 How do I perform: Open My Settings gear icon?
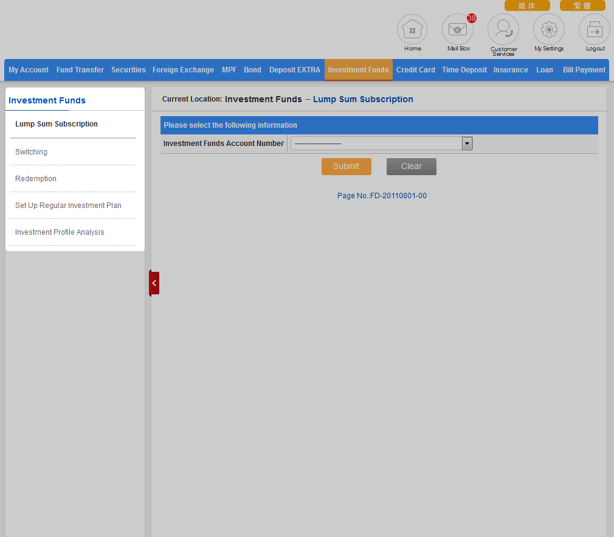(549, 30)
